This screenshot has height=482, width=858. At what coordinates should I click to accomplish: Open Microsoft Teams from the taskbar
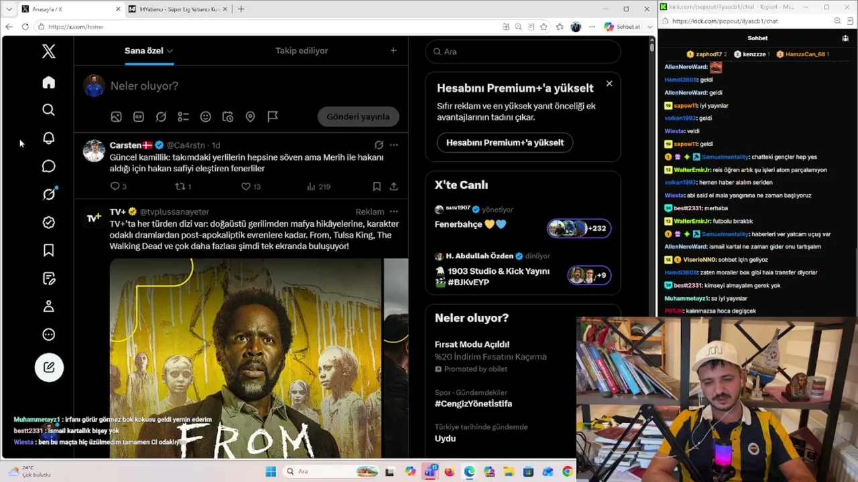coord(430,471)
